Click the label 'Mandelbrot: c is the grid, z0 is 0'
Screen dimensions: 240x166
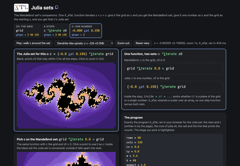coord(145,60)
